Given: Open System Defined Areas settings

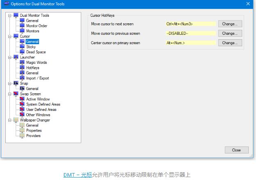Looking at the screenshot, I should point(43,104).
